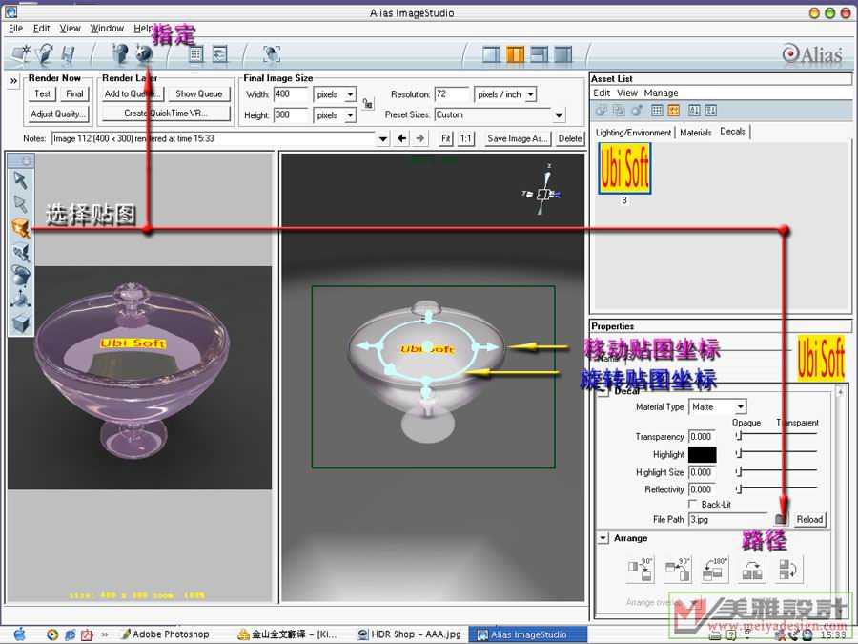
Task: Click the first 90° rotate Arrange icon
Action: [641, 570]
